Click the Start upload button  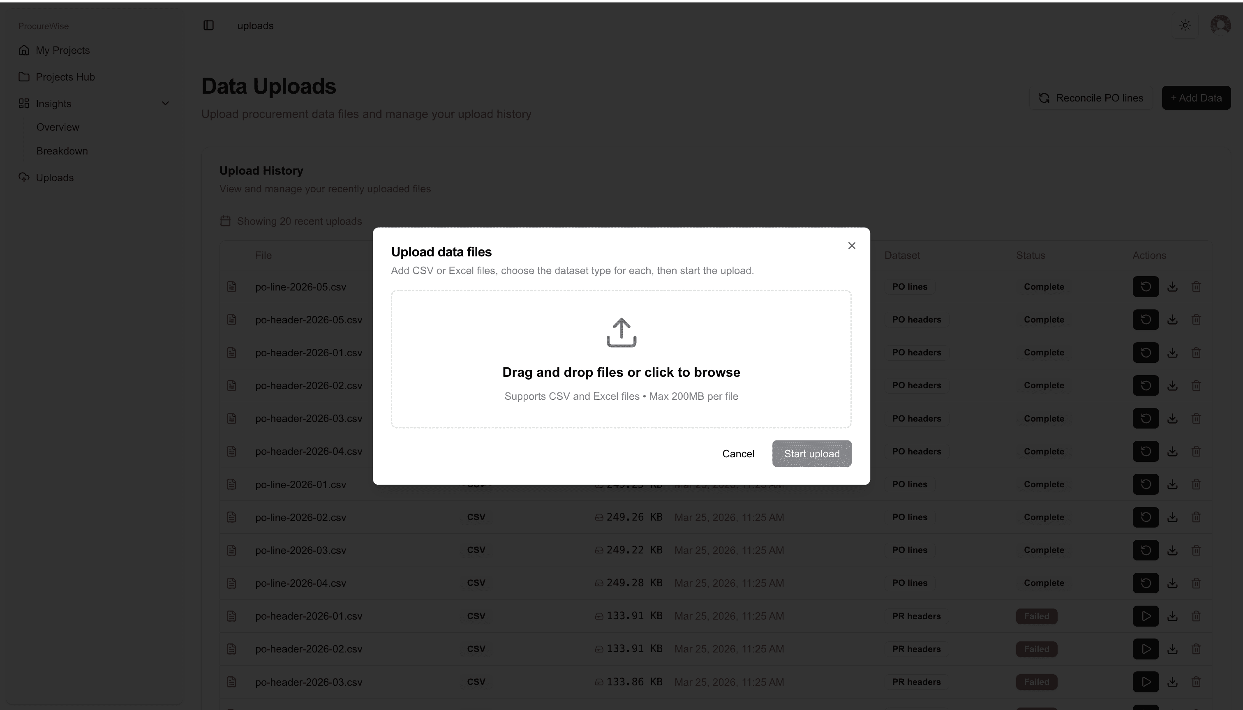coord(812,454)
